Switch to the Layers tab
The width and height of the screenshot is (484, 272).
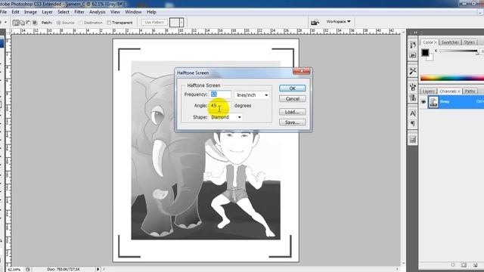tap(429, 91)
